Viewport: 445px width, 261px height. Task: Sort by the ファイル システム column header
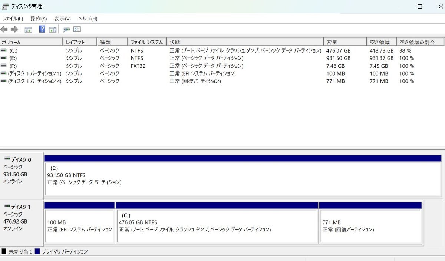(147, 42)
